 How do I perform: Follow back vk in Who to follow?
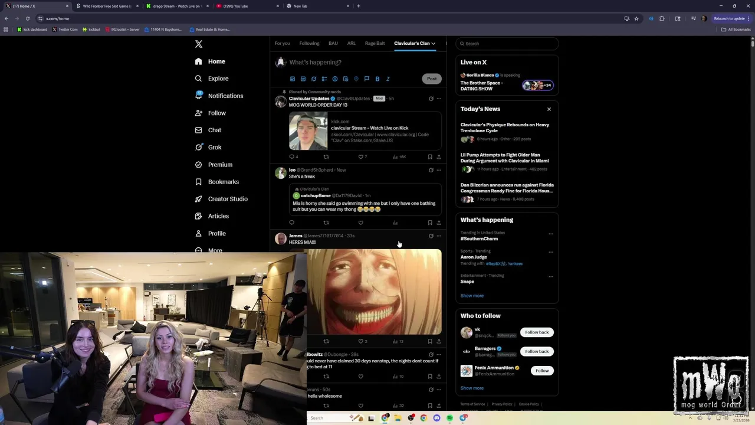click(x=537, y=332)
